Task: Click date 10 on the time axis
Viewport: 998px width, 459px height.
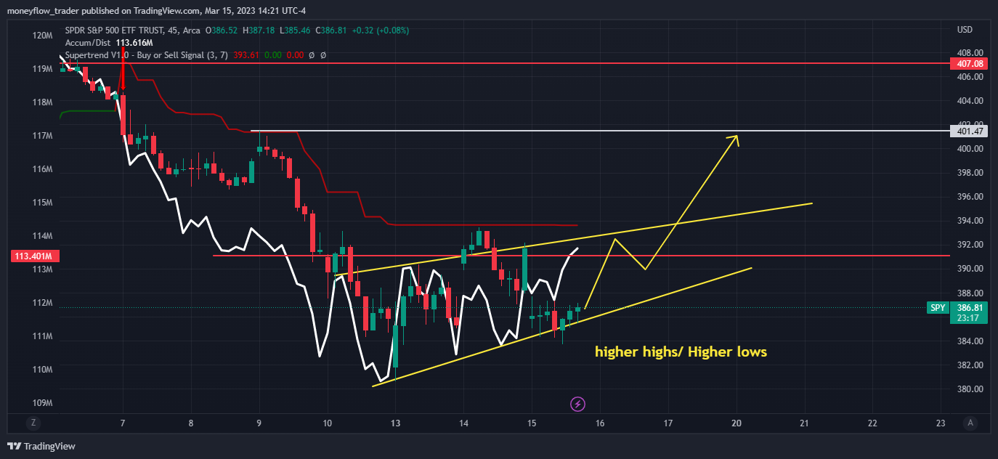Action: [x=328, y=423]
